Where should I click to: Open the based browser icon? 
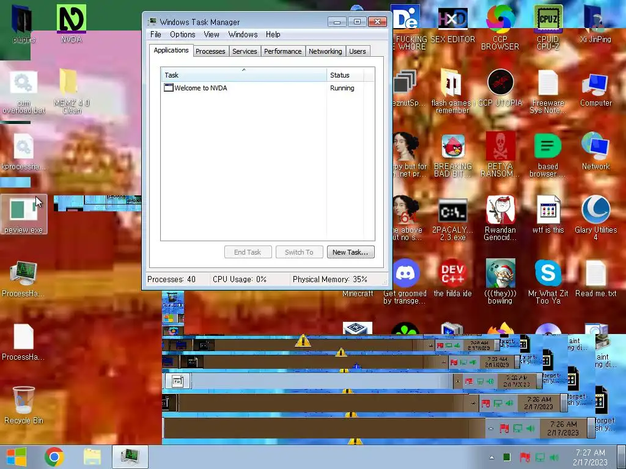click(548, 155)
